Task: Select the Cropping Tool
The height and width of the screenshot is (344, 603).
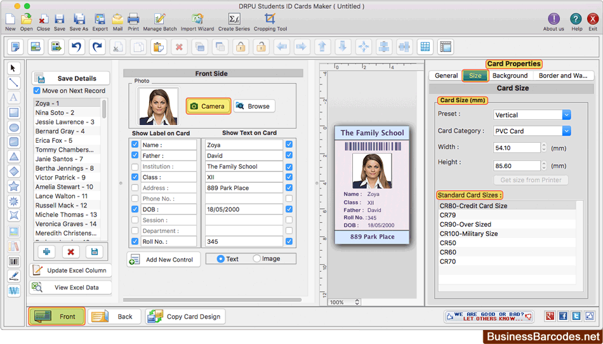Action: (270, 22)
